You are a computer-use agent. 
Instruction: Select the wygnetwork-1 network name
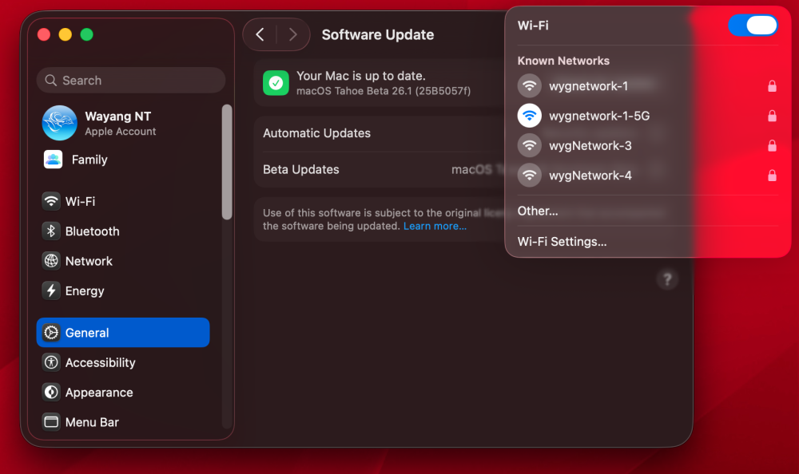(x=588, y=86)
